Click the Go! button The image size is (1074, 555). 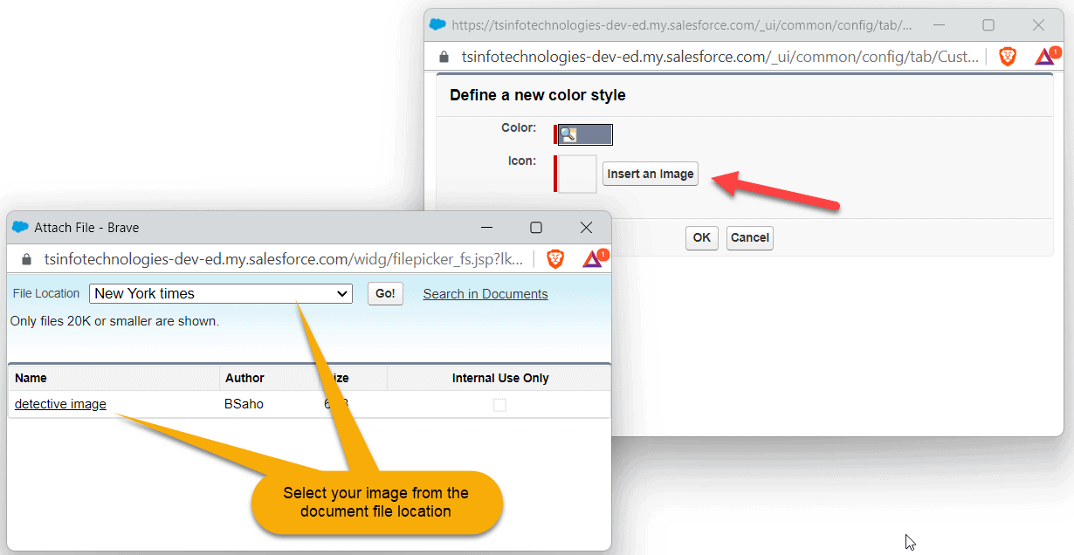pyautogui.click(x=385, y=293)
